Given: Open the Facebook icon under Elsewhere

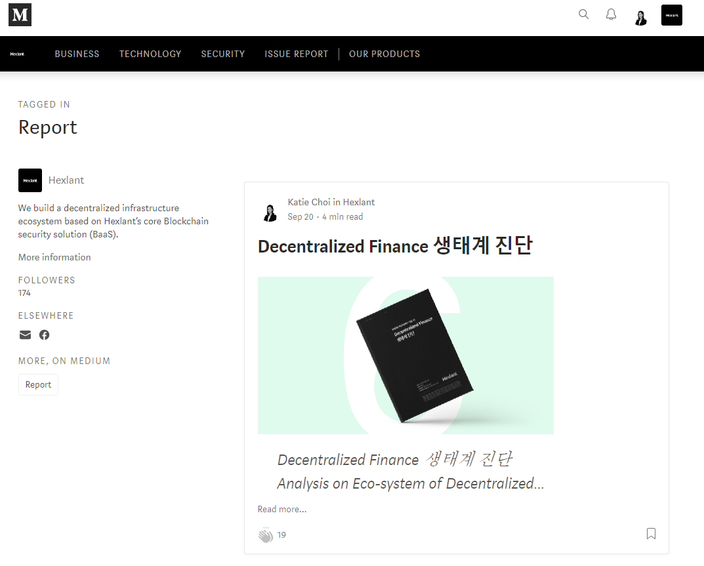Looking at the screenshot, I should (44, 335).
